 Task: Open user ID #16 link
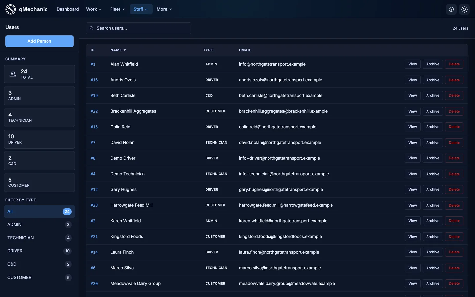coord(94,80)
